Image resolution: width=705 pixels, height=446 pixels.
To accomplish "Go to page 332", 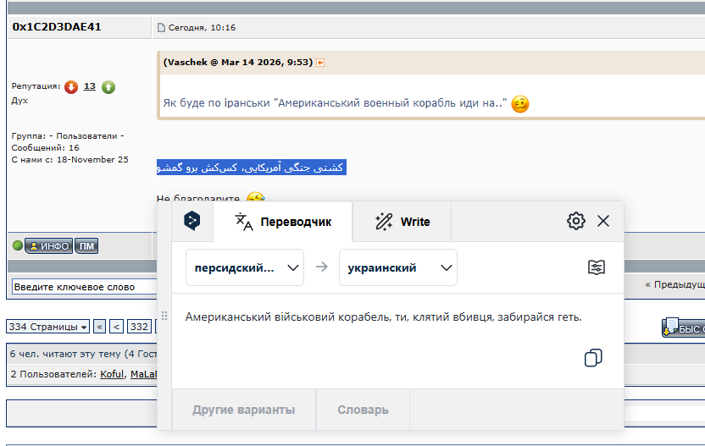I will click(x=139, y=327).
